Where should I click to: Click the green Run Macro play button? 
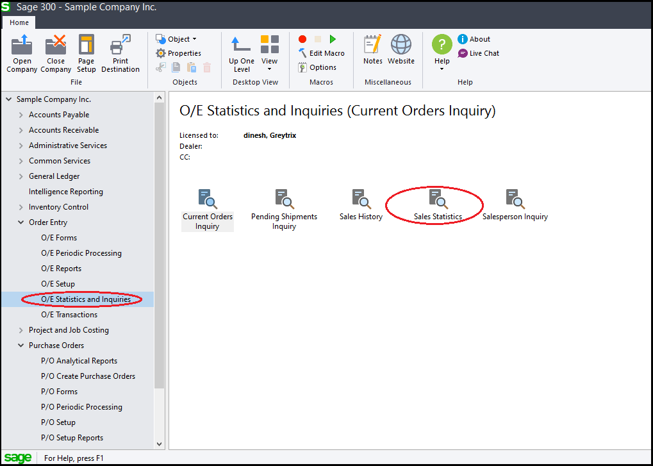click(333, 39)
